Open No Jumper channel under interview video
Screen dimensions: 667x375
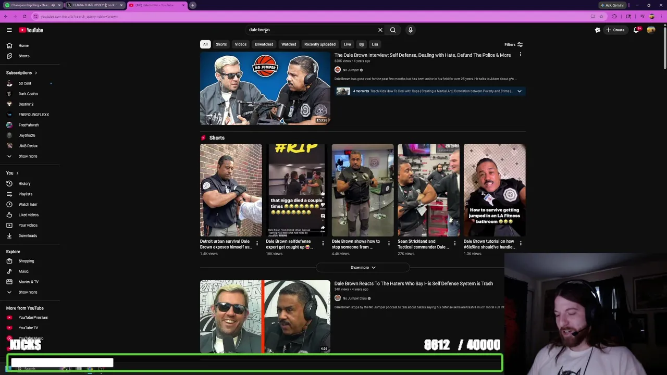pos(350,70)
